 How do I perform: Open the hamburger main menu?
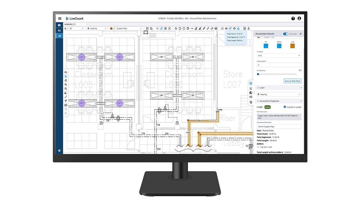tap(60, 19)
